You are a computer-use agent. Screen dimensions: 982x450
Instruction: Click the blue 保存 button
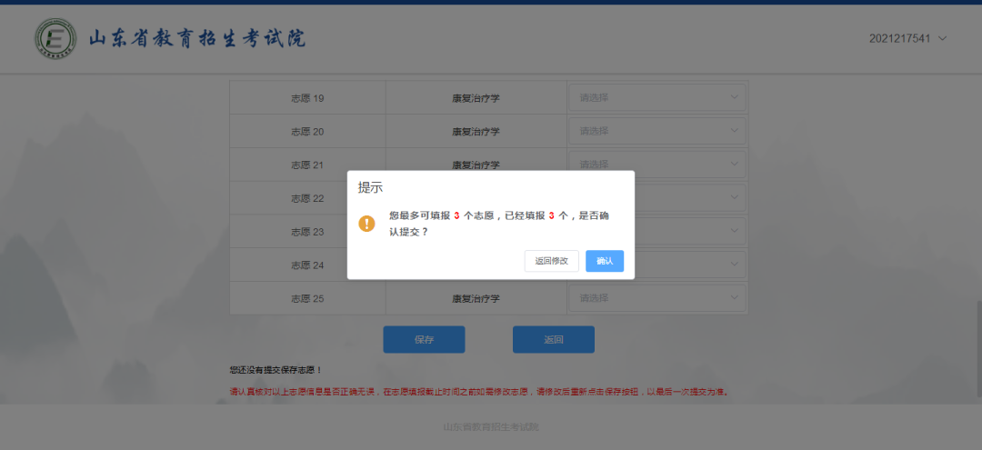(x=424, y=339)
